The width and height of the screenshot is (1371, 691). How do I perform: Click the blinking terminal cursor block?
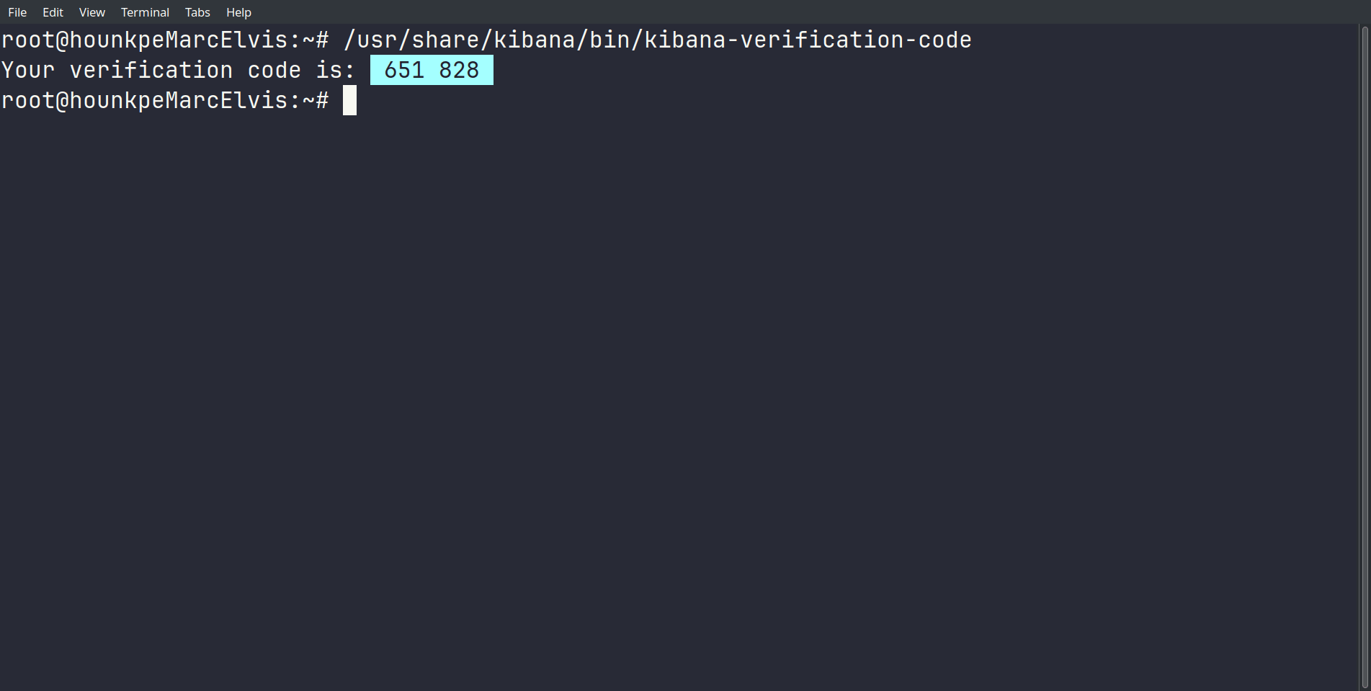[x=349, y=100]
